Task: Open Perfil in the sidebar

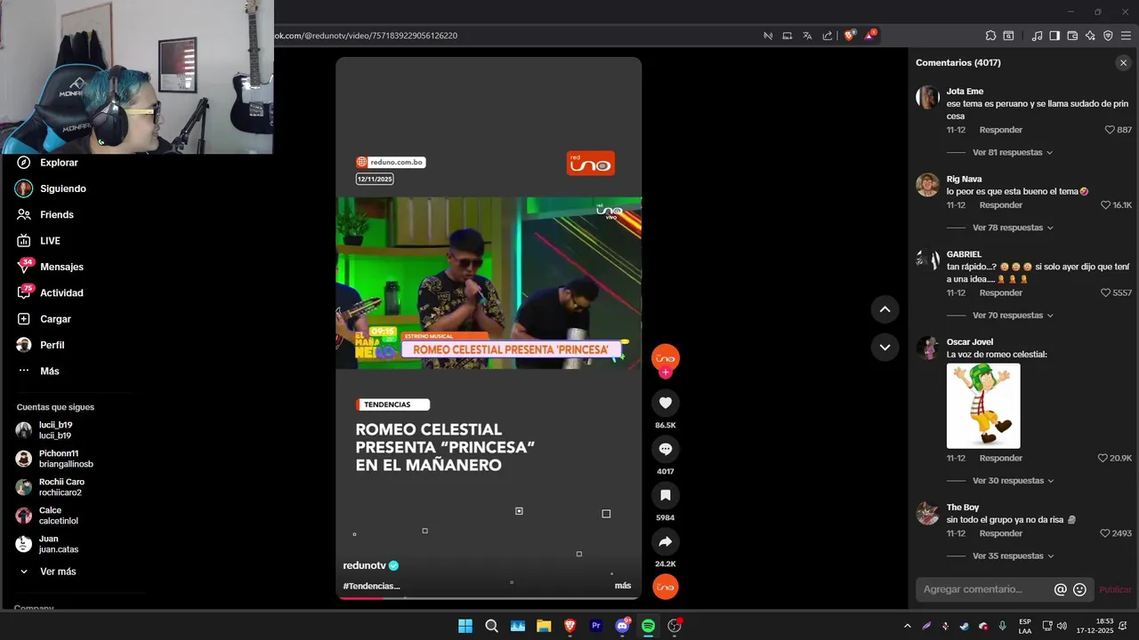Action: (40, 345)
